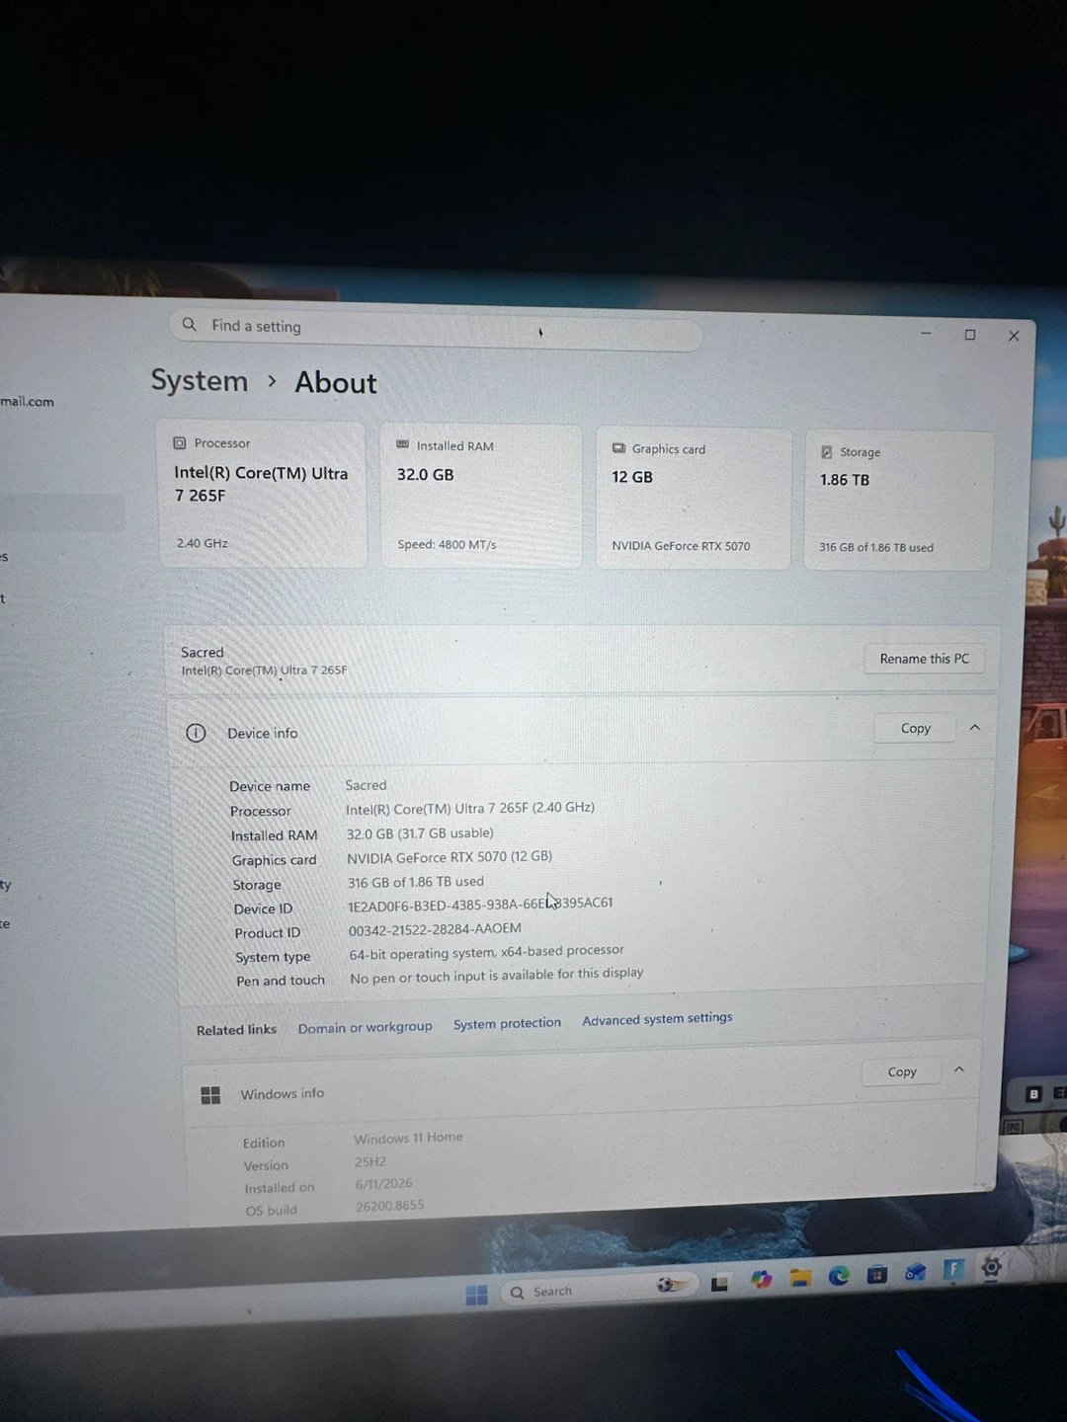Click the taskbar Search box
1067x1422 pixels.
(583, 1289)
